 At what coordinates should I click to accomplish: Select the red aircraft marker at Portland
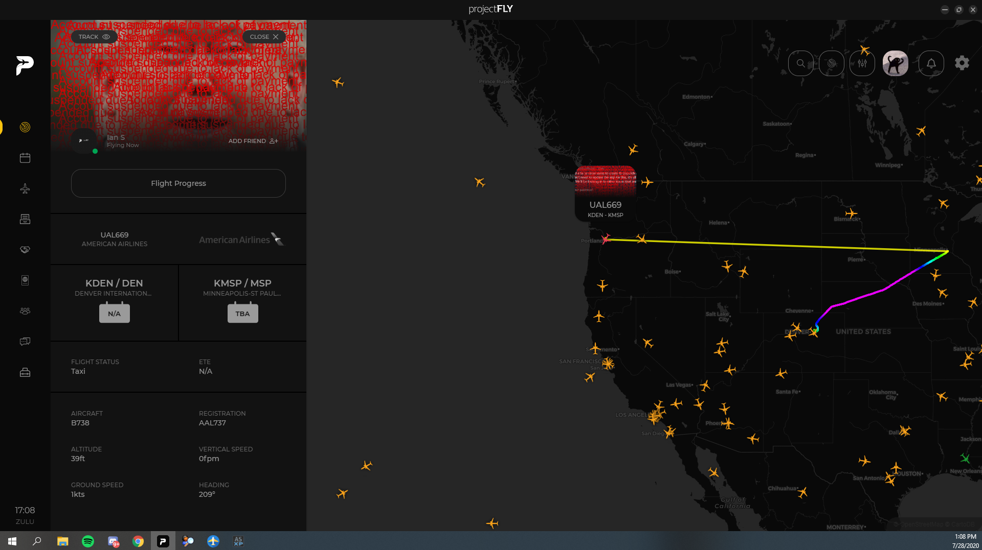point(606,238)
